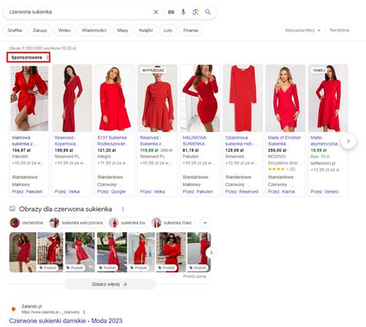Click the Przez: Klarna link
Viewport: 366px width, 327px height.
[281, 191]
